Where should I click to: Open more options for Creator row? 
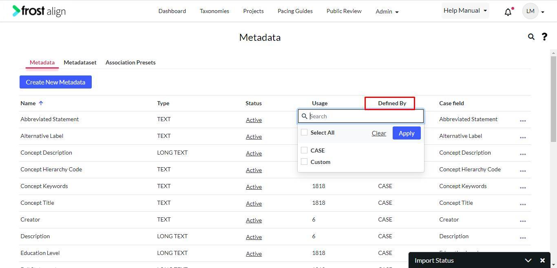[523, 221]
